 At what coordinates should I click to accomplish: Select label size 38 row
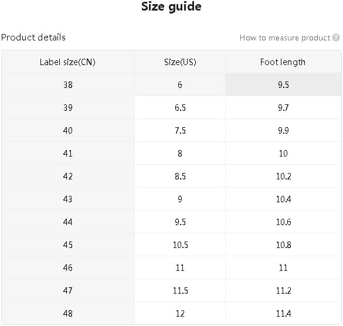[171, 85]
